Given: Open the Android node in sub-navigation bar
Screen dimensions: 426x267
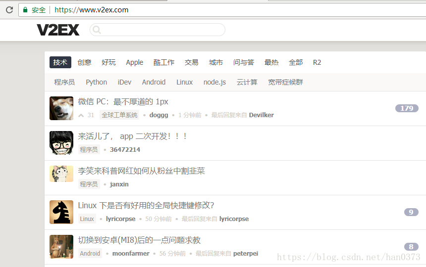Looking at the screenshot, I should click(154, 82).
